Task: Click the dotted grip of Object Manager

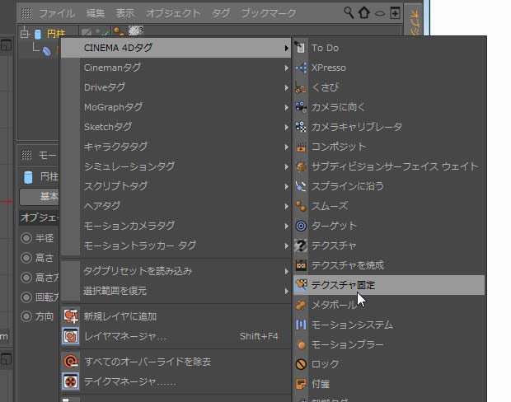Action: [x=26, y=13]
